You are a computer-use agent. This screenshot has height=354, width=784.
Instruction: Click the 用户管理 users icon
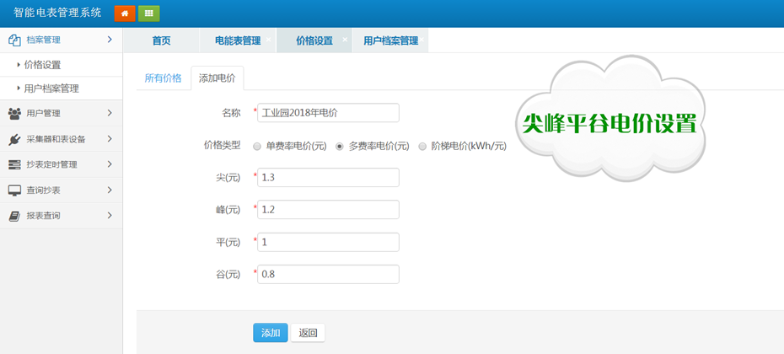14,113
